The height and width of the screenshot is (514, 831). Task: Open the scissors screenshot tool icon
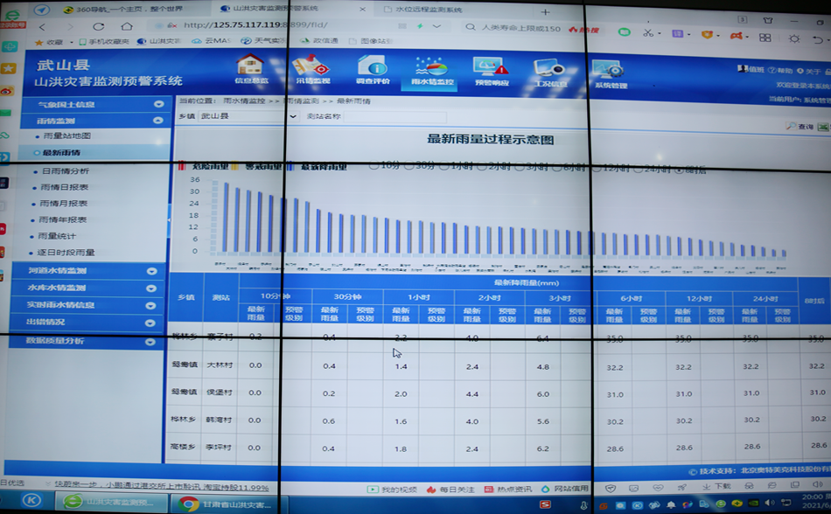[x=648, y=33]
